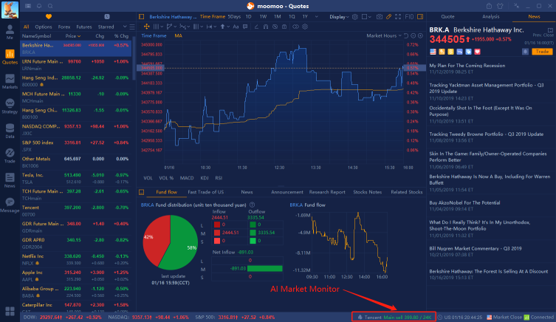Open the vertical lines tool dropdown
Screen dimensions: 556x322
(x=158, y=27)
